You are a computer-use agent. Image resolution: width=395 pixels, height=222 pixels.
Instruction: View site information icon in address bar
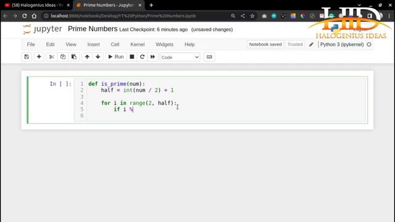pyautogui.click(x=46, y=16)
